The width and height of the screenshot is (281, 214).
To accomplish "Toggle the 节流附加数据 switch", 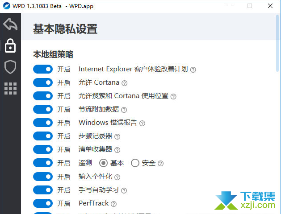I will click(43, 109).
